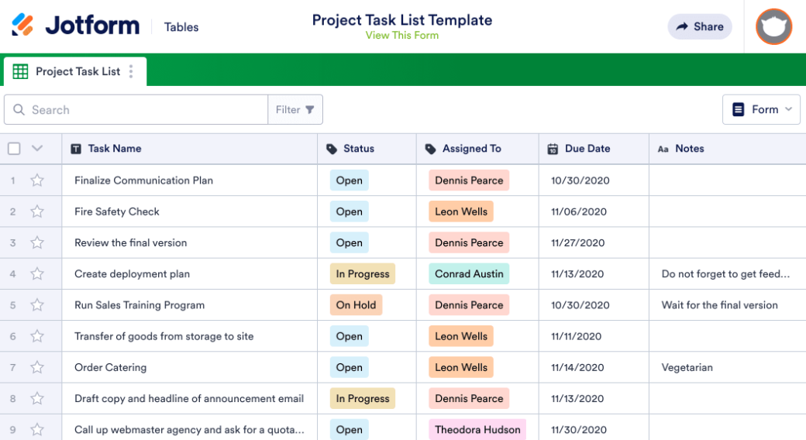Expand the row selection chevron in the header
Viewport: 806px width, 440px height.
pos(37,149)
